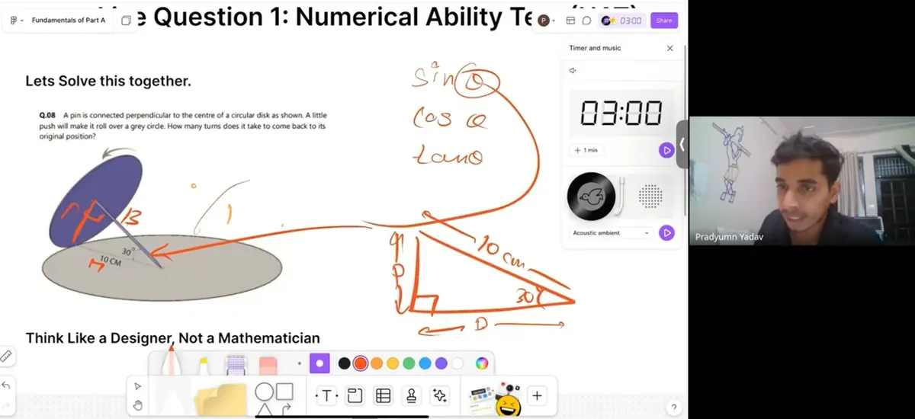915x419 pixels.
Task: Collapse the video sidebar with the chevron handle
Action: (x=682, y=143)
